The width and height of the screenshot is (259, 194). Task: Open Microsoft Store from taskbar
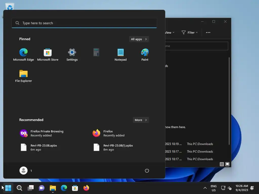click(x=75, y=188)
